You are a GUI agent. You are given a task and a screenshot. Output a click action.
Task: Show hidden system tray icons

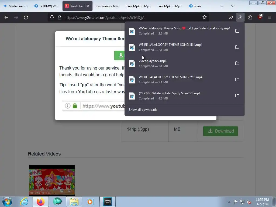(x=229, y=202)
